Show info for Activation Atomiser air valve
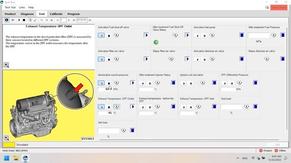 coord(212,59)
